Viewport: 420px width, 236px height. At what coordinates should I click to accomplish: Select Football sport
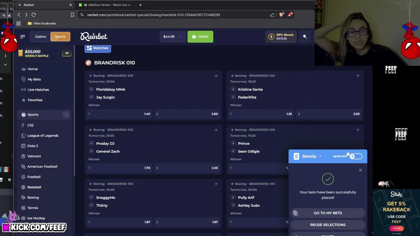point(34,177)
